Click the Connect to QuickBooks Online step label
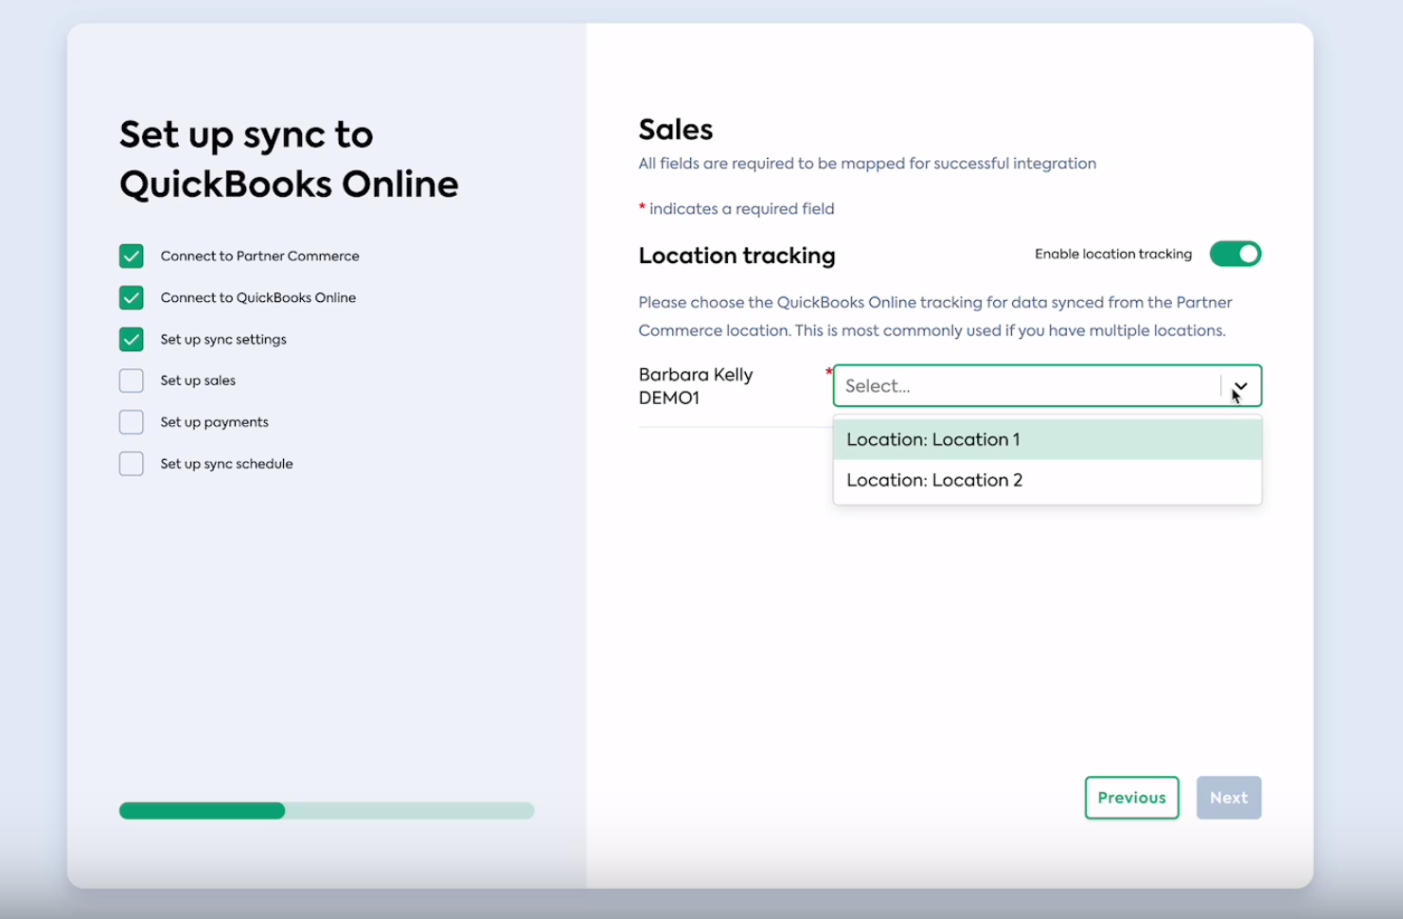This screenshot has width=1403, height=919. coord(258,297)
